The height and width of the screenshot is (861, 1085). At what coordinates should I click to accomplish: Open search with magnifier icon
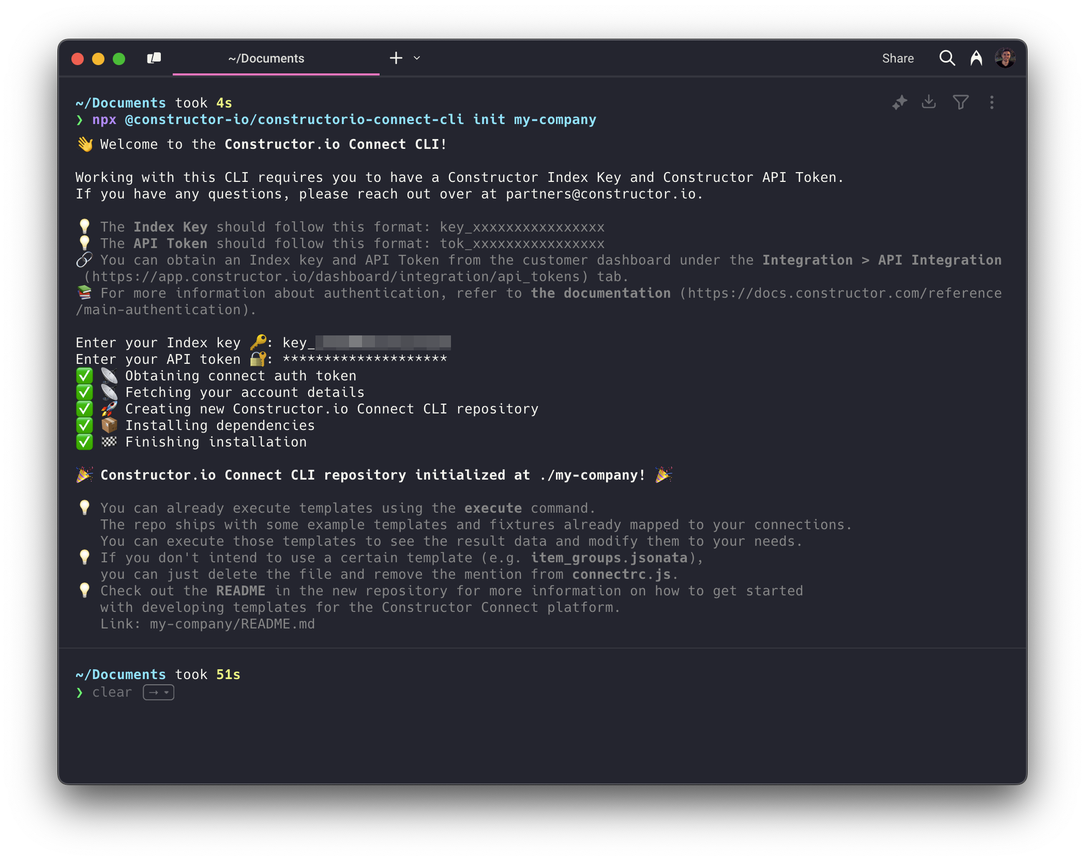point(947,58)
